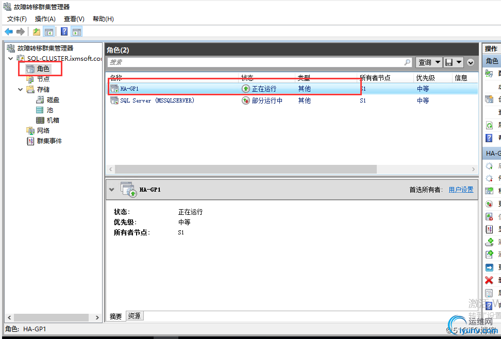Screen dimensions: 501x339
Task: Select SQL Server (MSSQLSERVER) role name
Action: click(157, 100)
